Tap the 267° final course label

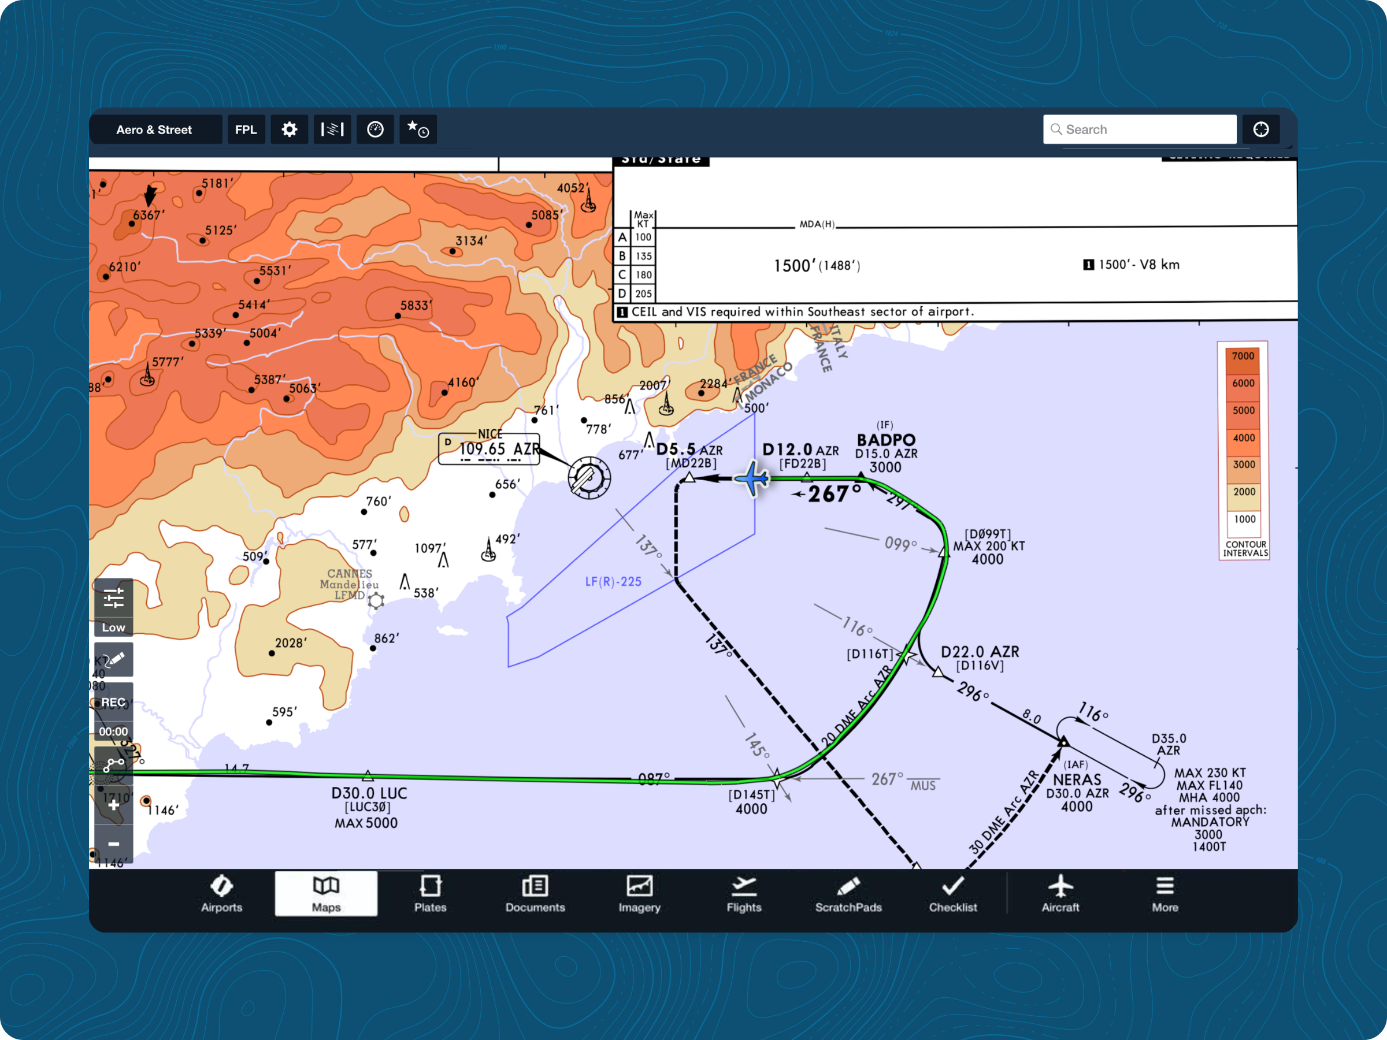coord(834,494)
